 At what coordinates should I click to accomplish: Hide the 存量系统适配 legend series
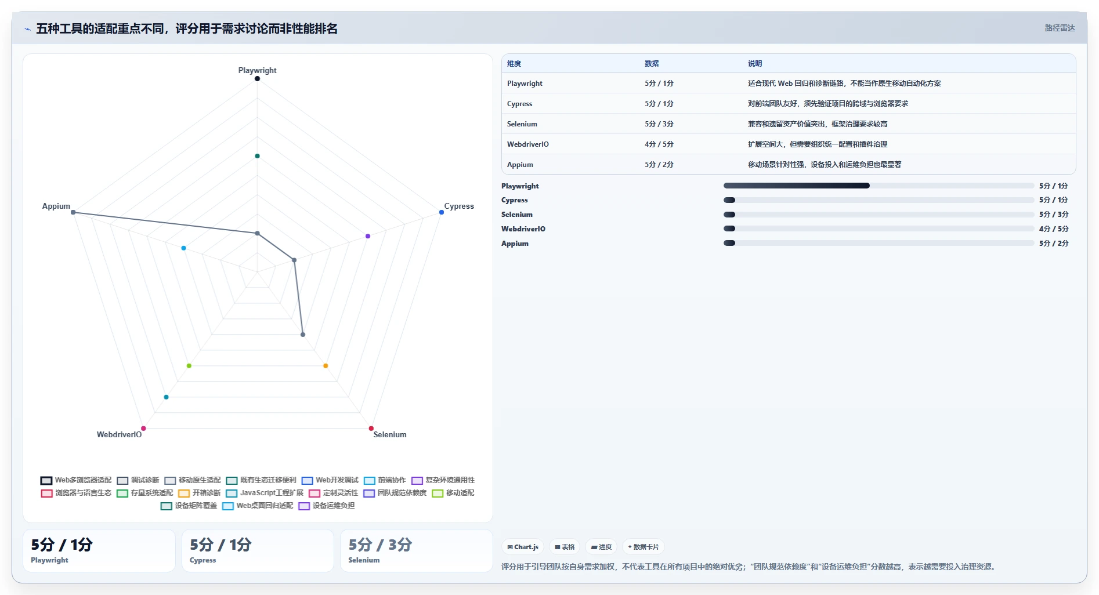point(145,493)
